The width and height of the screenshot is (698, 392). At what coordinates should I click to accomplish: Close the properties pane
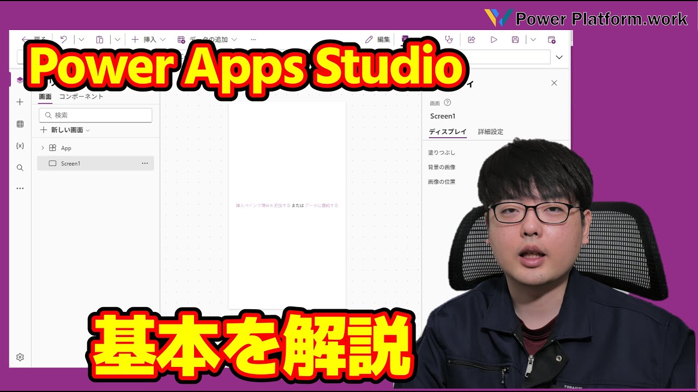[554, 83]
